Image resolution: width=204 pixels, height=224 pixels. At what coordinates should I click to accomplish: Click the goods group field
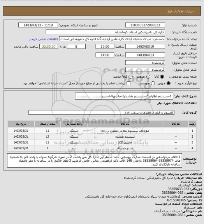pos(101,112)
